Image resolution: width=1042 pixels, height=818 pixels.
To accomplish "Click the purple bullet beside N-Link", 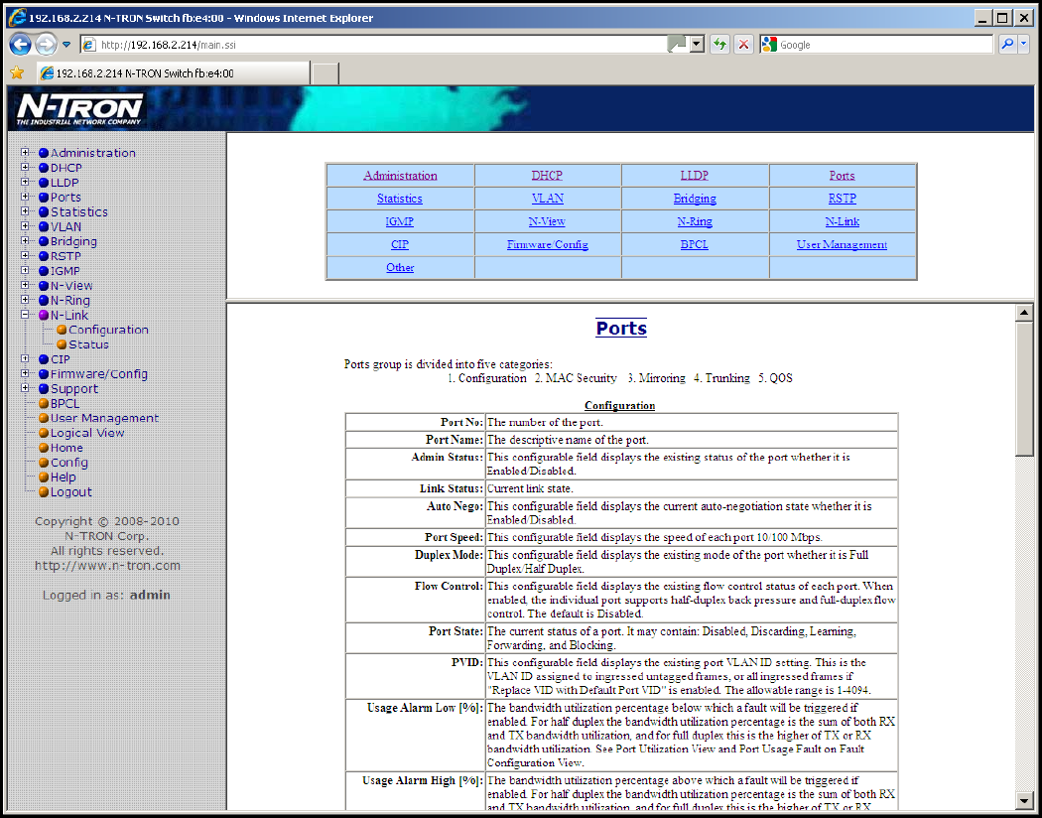I will pos(44,316).
